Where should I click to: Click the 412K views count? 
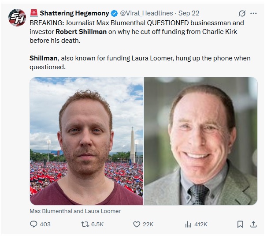[x=201, y=224]
